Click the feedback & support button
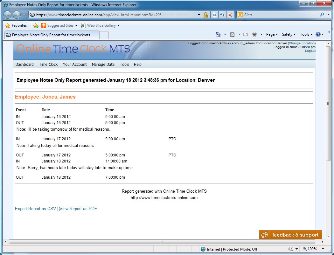Viewport: 334px width, 255px height. coord(290,235)
